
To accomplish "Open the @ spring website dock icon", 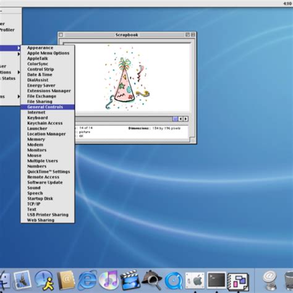I will click(x=270, y=281).
